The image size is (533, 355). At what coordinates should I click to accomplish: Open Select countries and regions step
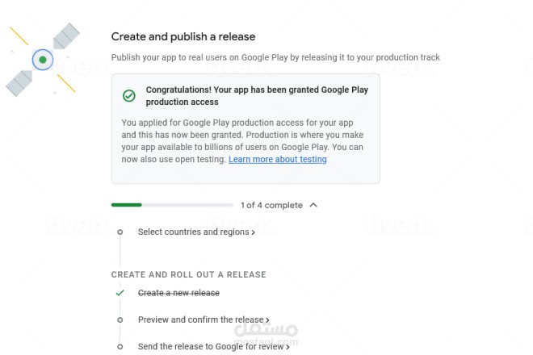pos(194,232)
